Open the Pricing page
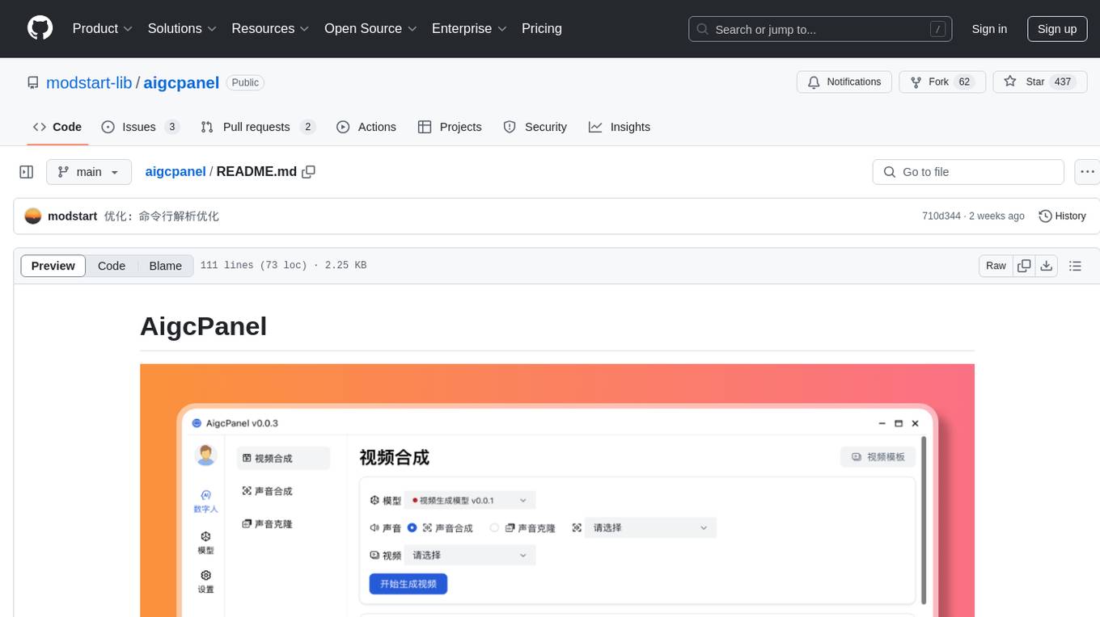The image size is (1100, 617). click(542, 28)
